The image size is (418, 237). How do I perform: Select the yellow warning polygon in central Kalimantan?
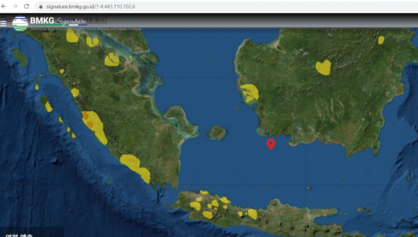[323, 67]
